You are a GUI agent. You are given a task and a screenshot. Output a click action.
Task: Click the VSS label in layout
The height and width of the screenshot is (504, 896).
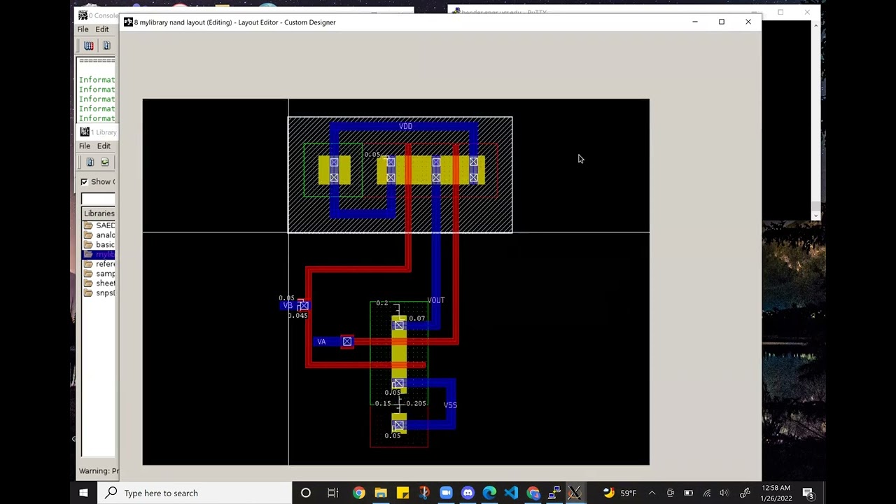[x=450, y=405]
